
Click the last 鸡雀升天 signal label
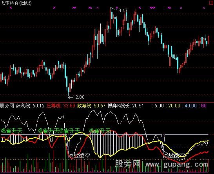[100, 130]
